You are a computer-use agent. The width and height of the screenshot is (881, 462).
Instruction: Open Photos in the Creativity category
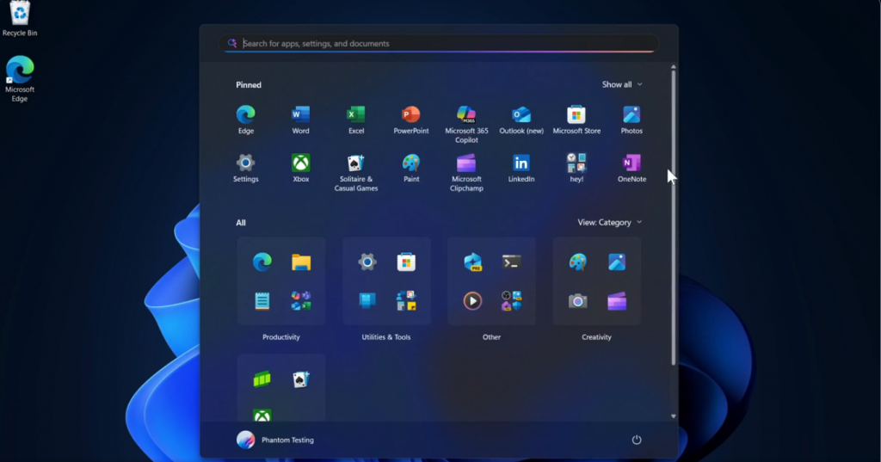coord(616,262)
